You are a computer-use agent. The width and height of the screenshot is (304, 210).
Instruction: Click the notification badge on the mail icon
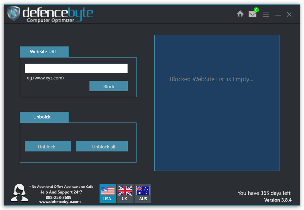point(257,10)
